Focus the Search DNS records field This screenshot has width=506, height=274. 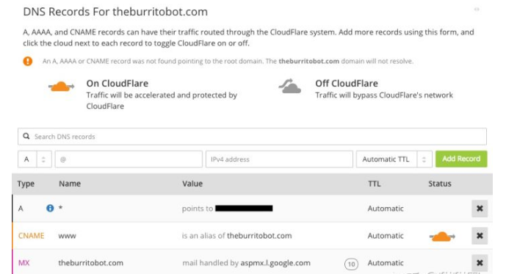[x=252, y=137]
